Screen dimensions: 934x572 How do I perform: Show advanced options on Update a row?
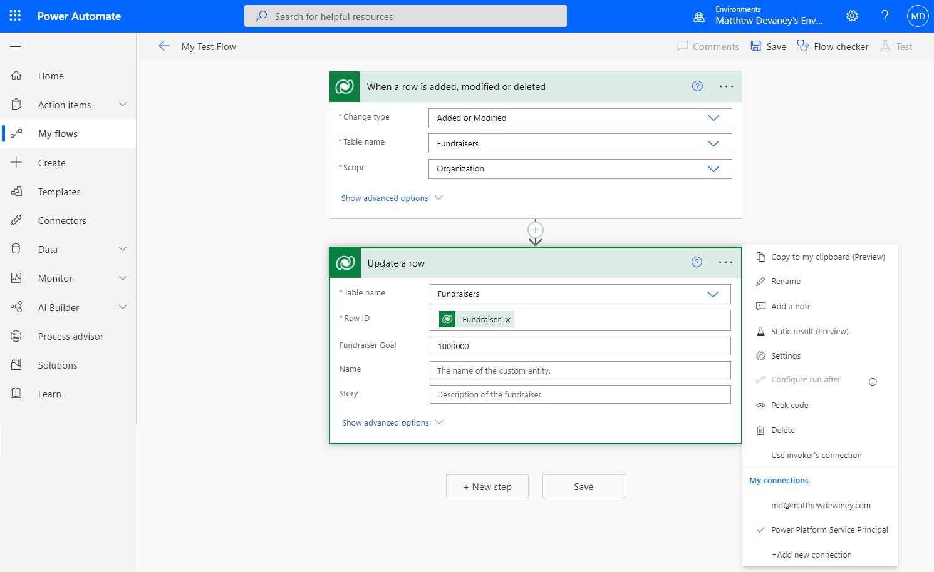click(x=385, y=422)
